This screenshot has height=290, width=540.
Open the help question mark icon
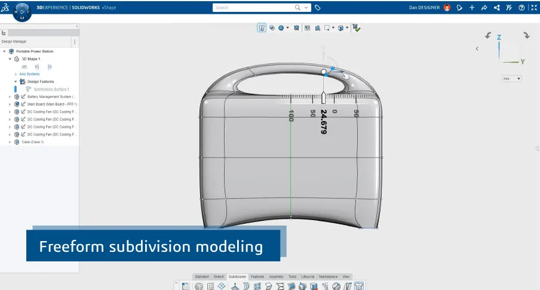pyautogui.click(x=521, y=8)
